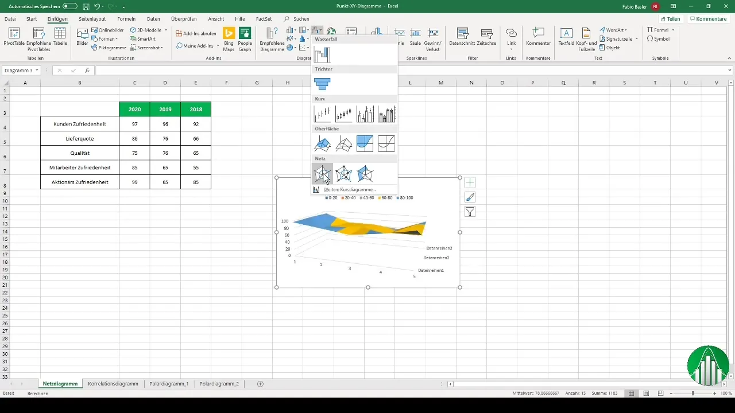Image resolution: width=735 pixels, height=413 pixels.
Task: Click the chart filter funnel button
Action: pos(470,212)
